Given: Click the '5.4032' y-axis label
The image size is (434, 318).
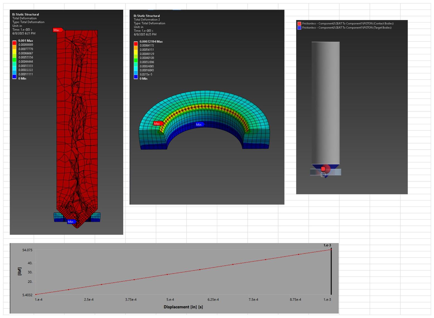Looking at the screenshot, I should [27, 295].
